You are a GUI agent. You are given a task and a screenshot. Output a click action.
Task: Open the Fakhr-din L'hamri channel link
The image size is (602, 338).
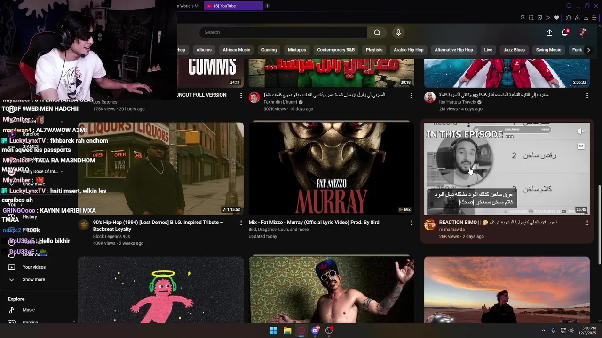pyautogui.click(x=280, y=102)
